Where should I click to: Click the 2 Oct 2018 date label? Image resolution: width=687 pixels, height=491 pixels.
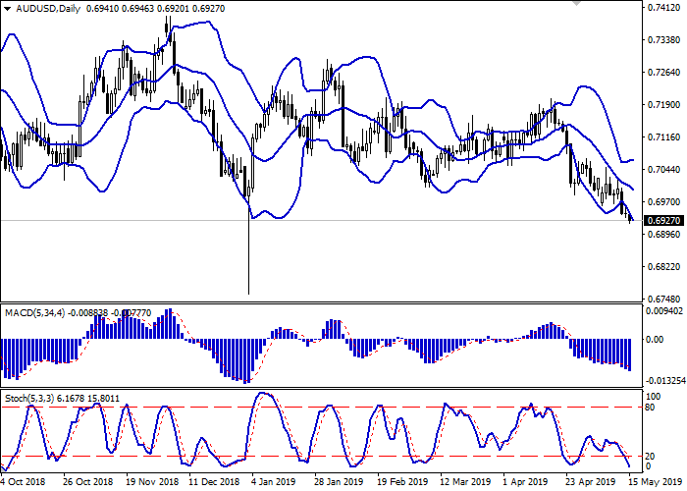coord(24,481)
